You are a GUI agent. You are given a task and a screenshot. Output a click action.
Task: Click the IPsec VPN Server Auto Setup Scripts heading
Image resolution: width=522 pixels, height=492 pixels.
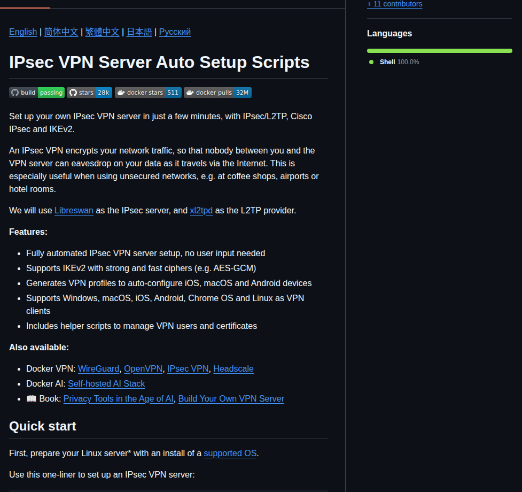pyautogui.click(x=159, y=62)
